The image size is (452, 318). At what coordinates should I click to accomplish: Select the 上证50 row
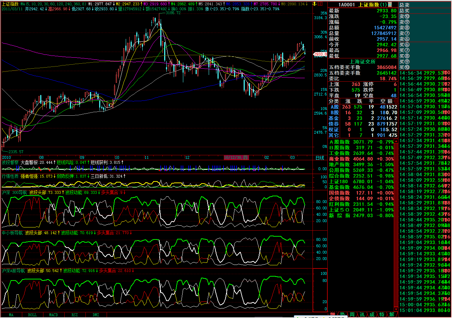coord(361,210)
